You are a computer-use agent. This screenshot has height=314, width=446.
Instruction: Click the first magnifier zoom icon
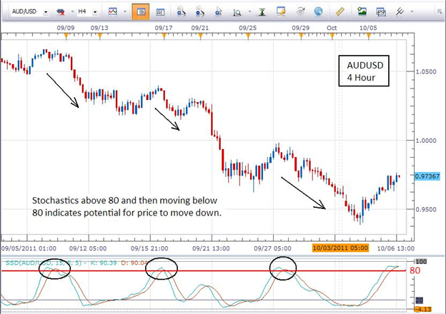coord(181,11)
